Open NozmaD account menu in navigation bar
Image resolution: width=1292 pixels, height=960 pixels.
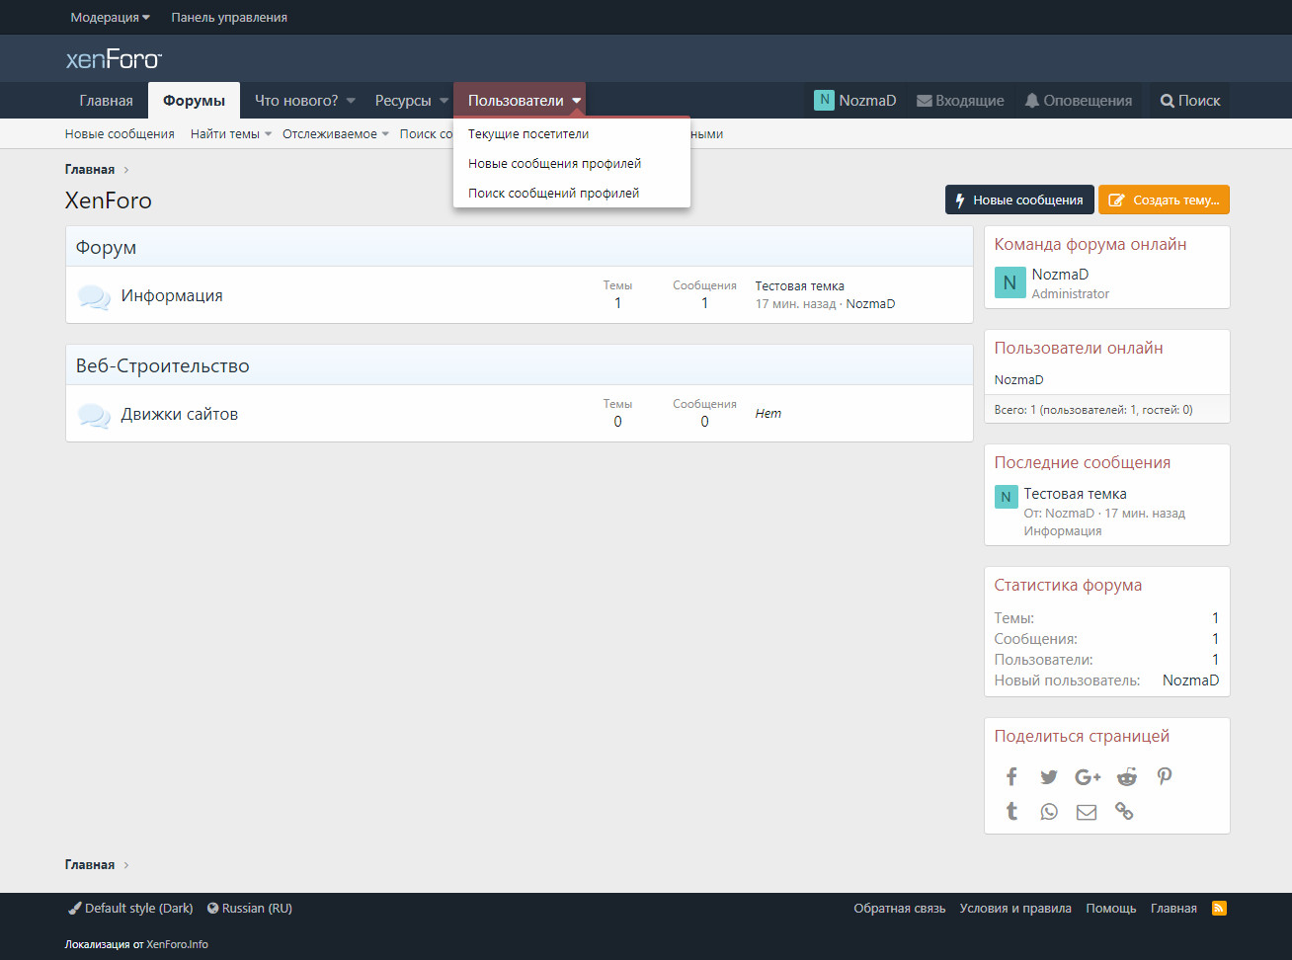[855, 101]
